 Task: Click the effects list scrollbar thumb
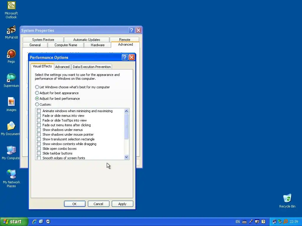click(x=126, y=126)
